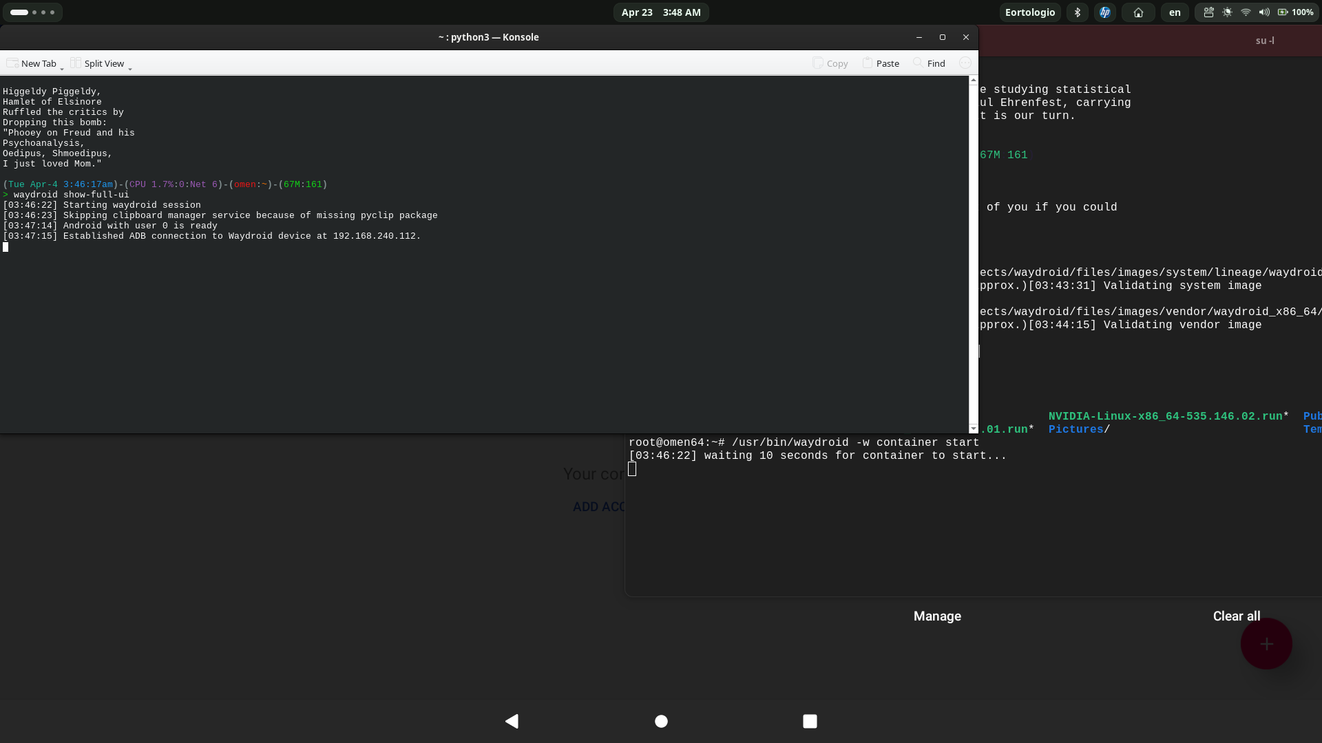Maximize the Konsole window

pos(943,37)
